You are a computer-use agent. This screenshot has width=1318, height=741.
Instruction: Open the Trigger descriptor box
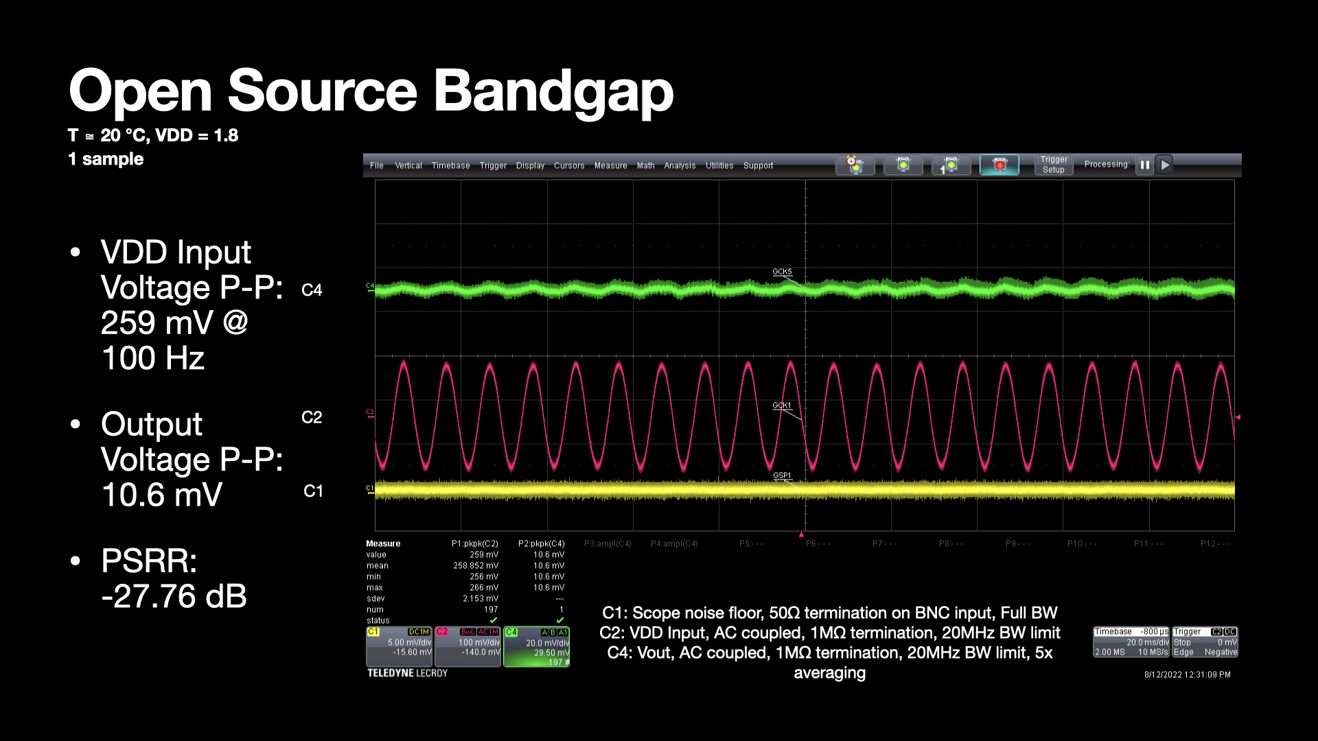(x=1205, y=642)
